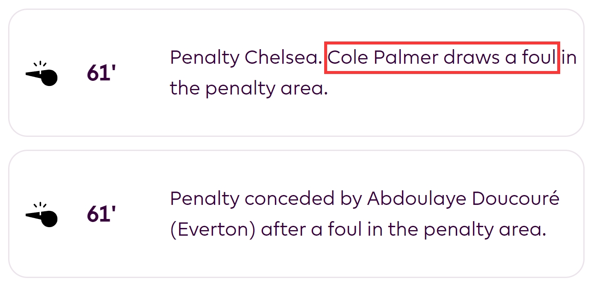Viewport: 594px width, 287px height.
Task: Click "the penalty area." line in first card
Action: (x=248, y=89)
